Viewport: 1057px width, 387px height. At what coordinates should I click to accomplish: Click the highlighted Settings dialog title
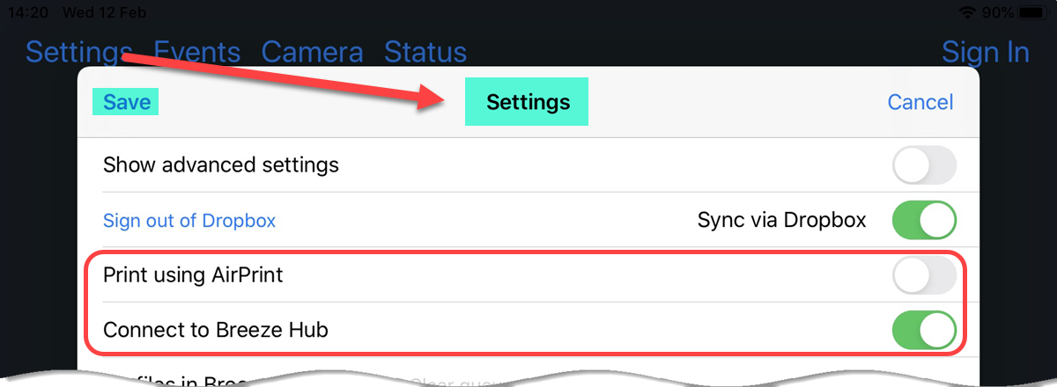528,102
